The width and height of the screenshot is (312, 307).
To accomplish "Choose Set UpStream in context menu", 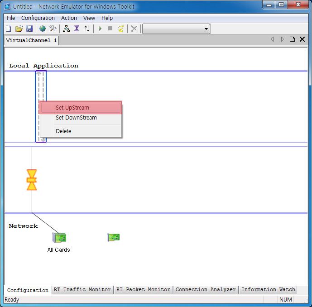I will [81, 108].
